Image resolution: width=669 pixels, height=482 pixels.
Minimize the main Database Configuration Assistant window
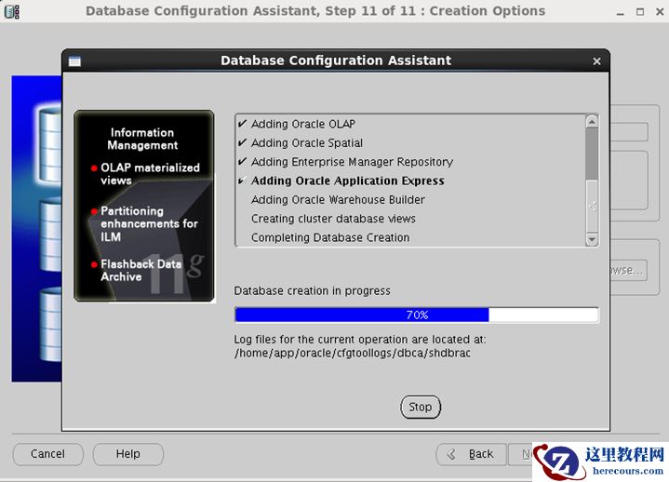point(621,12)
